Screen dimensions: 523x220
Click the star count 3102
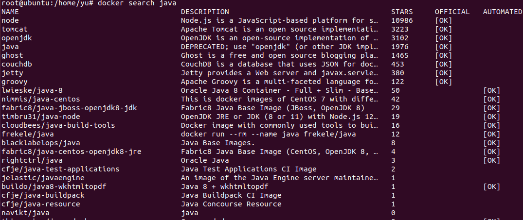pos(400,38)
